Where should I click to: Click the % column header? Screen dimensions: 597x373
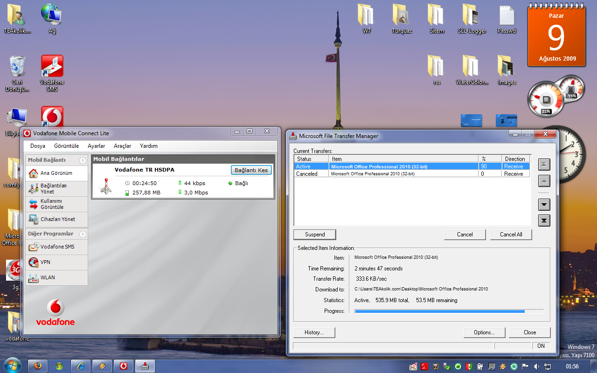point(490,159)
